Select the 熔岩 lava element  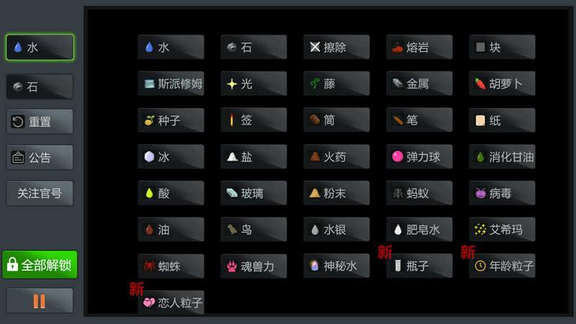pos(419,47)
